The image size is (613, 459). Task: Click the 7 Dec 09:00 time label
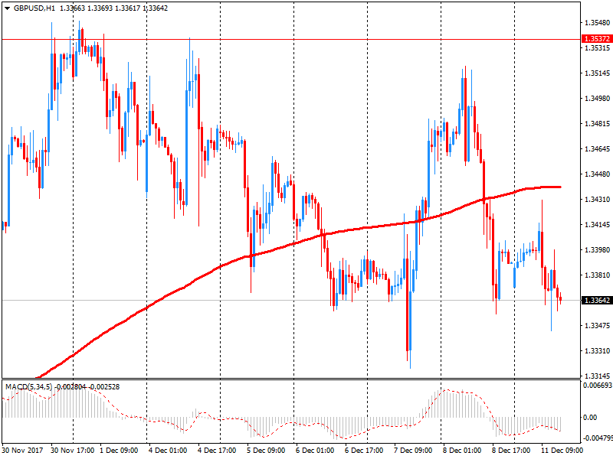(413, 451)
